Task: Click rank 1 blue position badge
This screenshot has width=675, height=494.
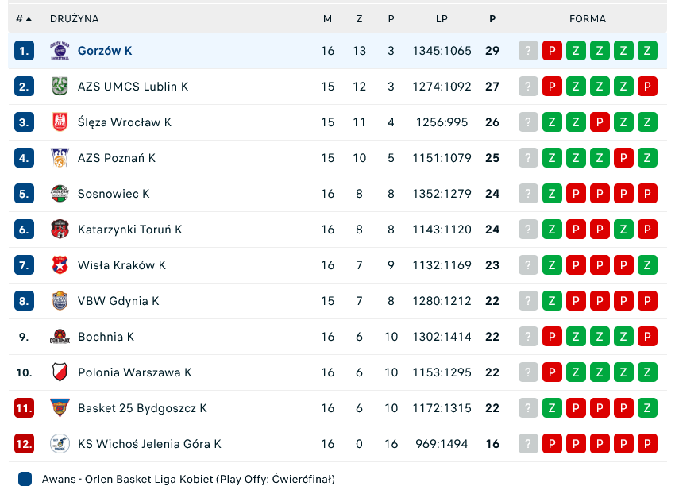Action: pyautogui.click(x=24, y=51)
